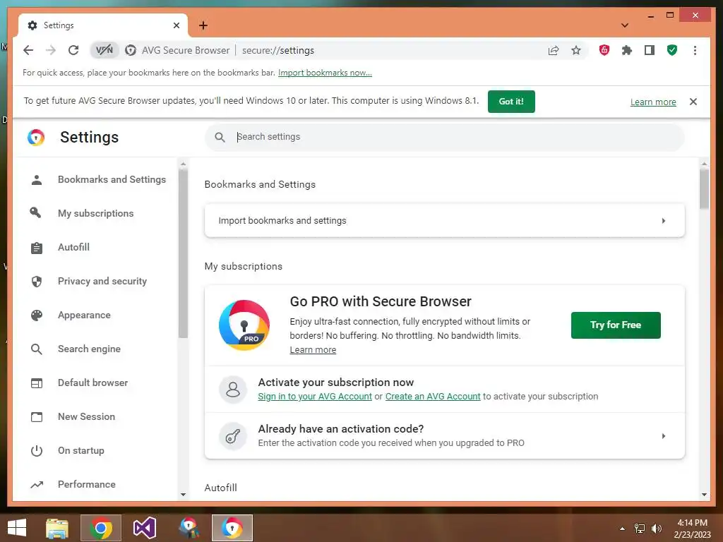Expand Import bookmarks and settings row
The width and height of the screenshot is (723, 542).
point(445,220)
